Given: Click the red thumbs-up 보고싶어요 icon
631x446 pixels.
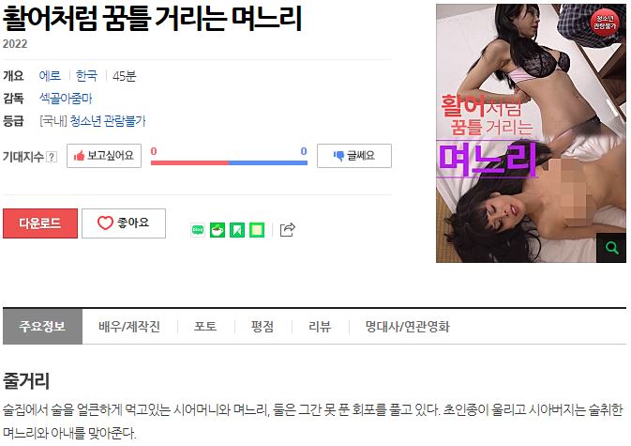Looking at the screenshot, I should pos(80,156).
